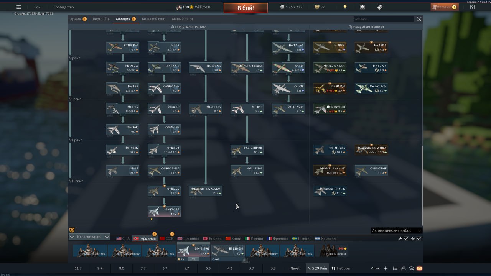
Task: Switch to the Малый флот tab
Action: pos(182,19)
